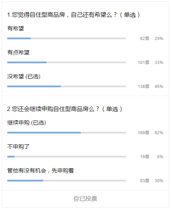Click question 1 title about 自住型商品房希望
This screenshot has height=210, width=171.
point(74,15)
